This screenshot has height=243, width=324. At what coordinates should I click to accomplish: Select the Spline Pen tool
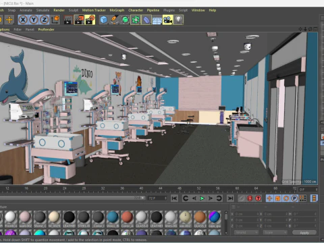[114, 20]
